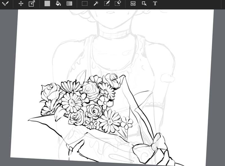Select the Operation cursor tool
This screenshot has height=166, width=225.
coord(144,3)
